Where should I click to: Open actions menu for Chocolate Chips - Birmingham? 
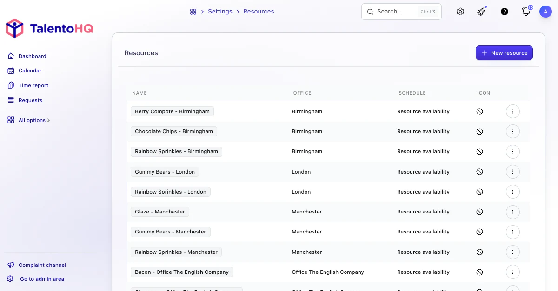(513, 131)
